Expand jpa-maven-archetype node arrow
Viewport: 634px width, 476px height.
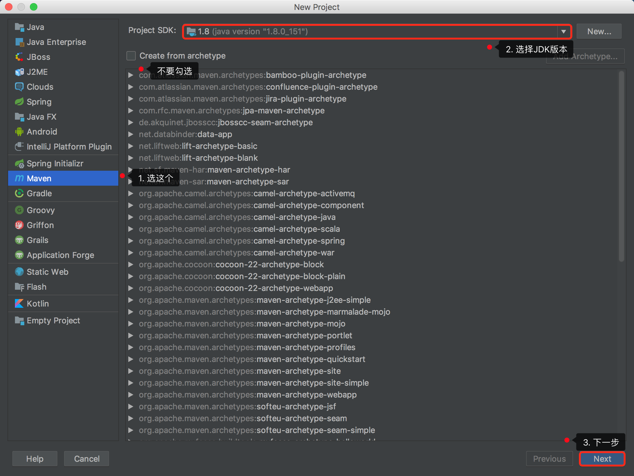tap(131, 111)
